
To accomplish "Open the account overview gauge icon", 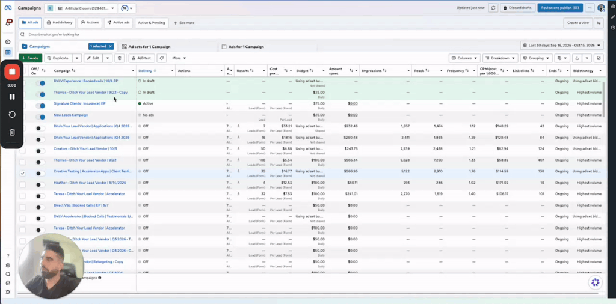I will pyautogui.click(x=8, y=41).
